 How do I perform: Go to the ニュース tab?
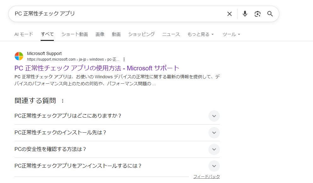click(171, 34)
